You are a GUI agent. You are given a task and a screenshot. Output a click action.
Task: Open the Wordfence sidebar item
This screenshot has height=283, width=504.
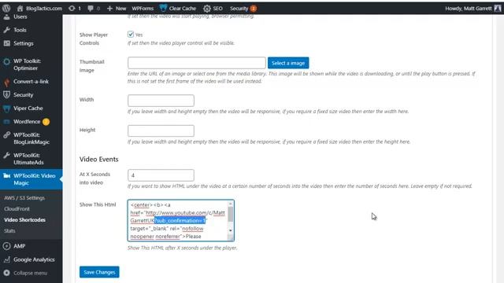pos(27,122)
